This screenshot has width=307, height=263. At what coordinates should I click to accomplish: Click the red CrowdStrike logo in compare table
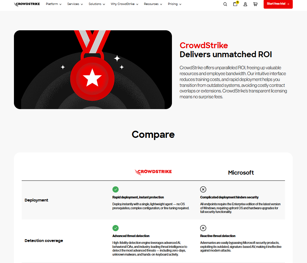[153, 172]
